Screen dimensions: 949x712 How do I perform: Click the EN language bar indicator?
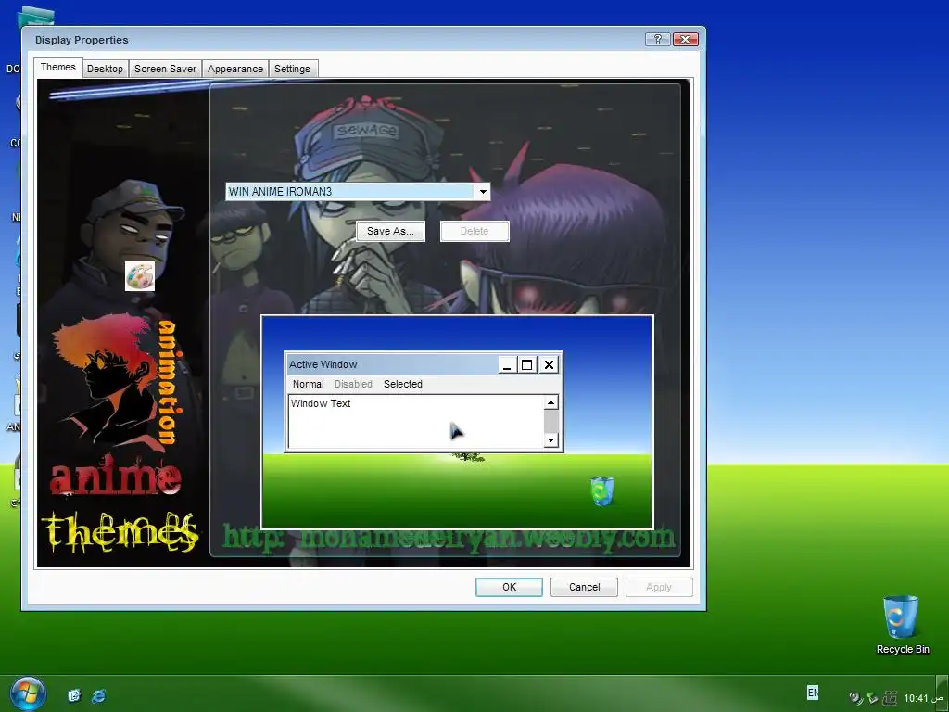pos(812,692)
